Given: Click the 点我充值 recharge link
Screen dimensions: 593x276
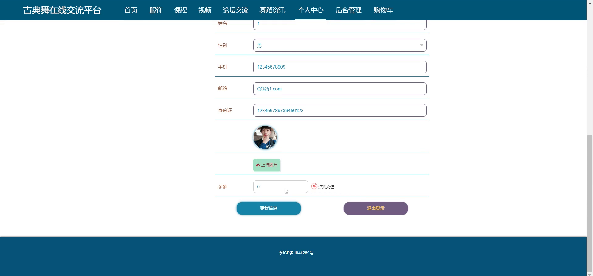Looking at the screenshot, I should point(326,187).
